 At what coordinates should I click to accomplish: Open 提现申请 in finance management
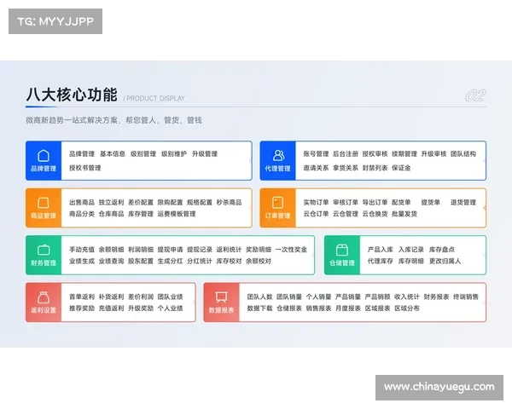pyautogui.click(x=170, y=250)
